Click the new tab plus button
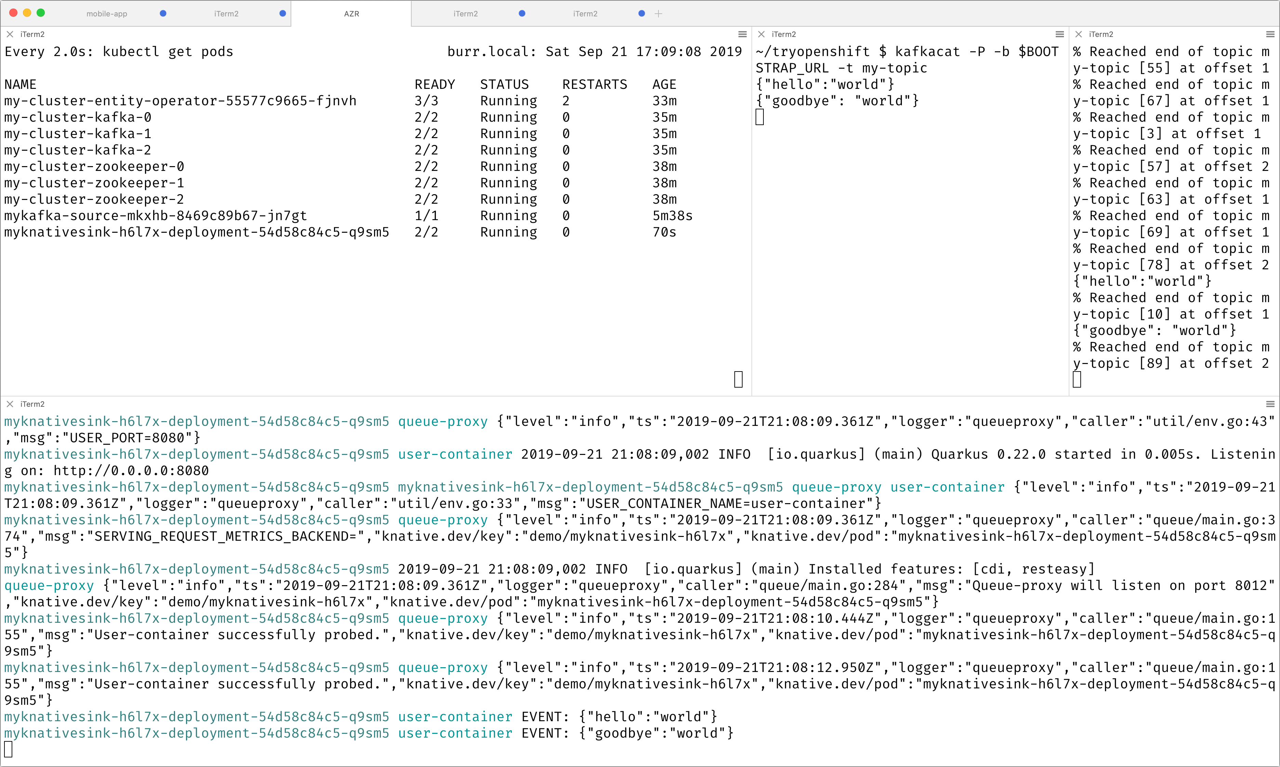 click(658, 14)
